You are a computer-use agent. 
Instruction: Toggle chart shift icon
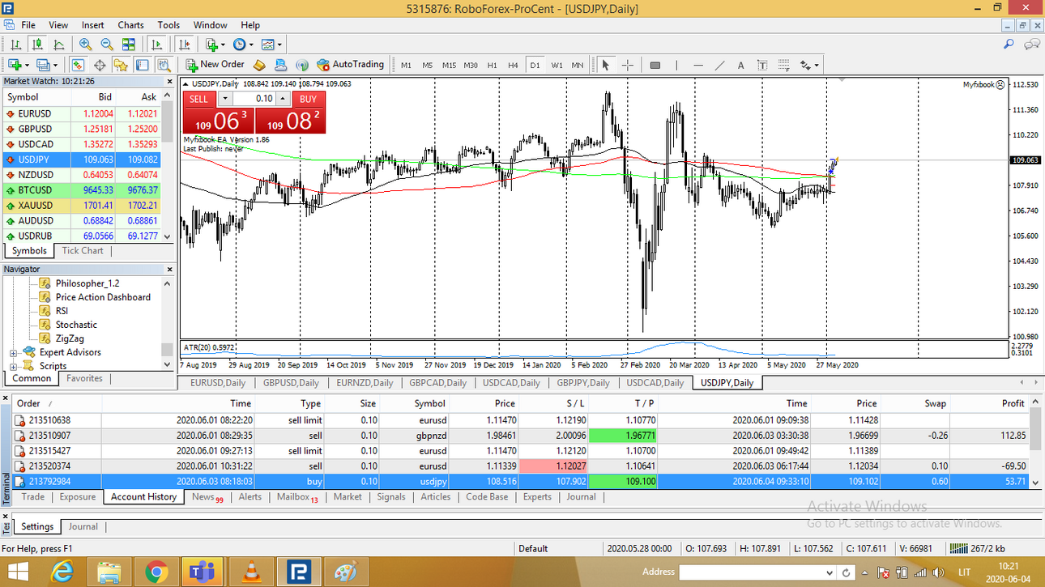pyautogui.click(x=185, y=45)
